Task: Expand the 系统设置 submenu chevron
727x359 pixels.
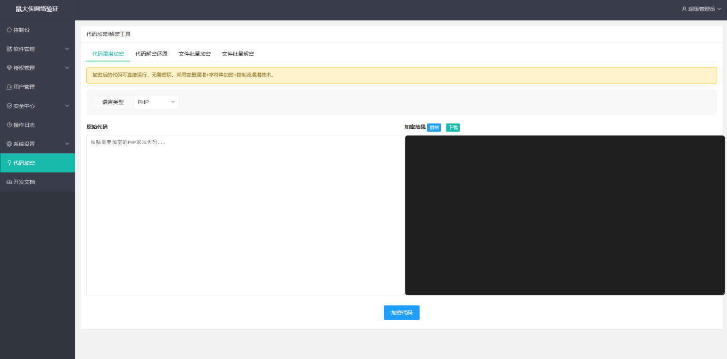Action: coord(67,144)
